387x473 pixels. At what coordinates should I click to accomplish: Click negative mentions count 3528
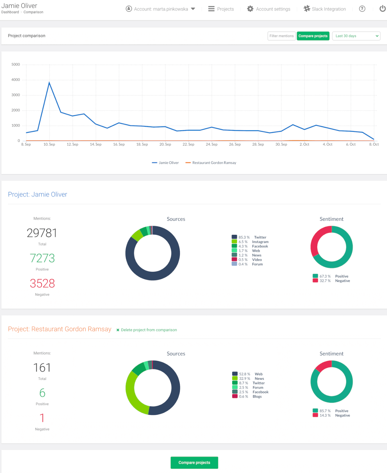pyautogui.click(x=42, y=283)
